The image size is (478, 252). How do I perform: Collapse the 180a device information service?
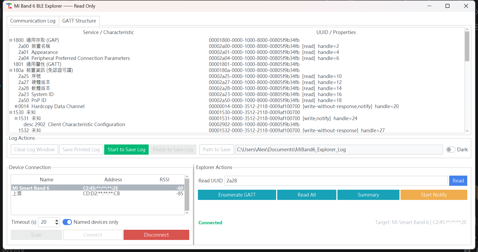tap(11, 70)
